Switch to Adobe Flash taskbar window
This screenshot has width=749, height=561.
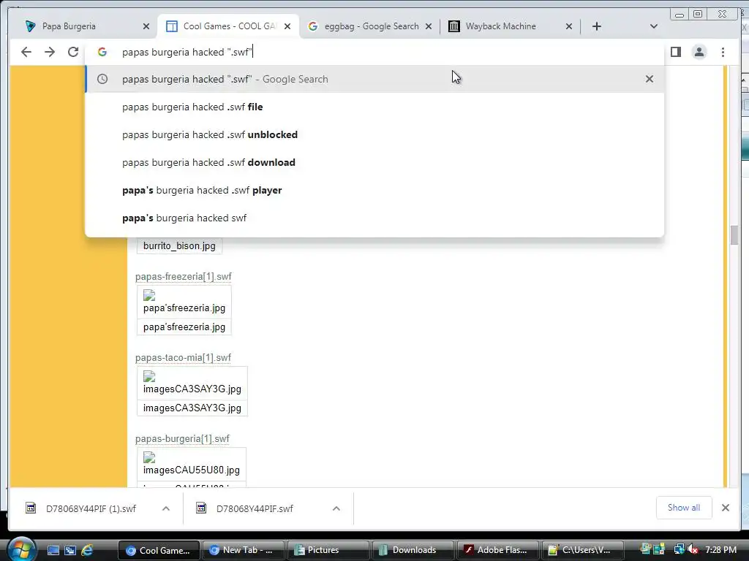[x=497, y=550]
